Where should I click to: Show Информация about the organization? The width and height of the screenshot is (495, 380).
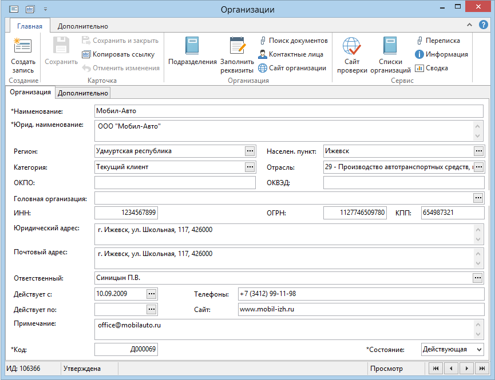[441, 54]
